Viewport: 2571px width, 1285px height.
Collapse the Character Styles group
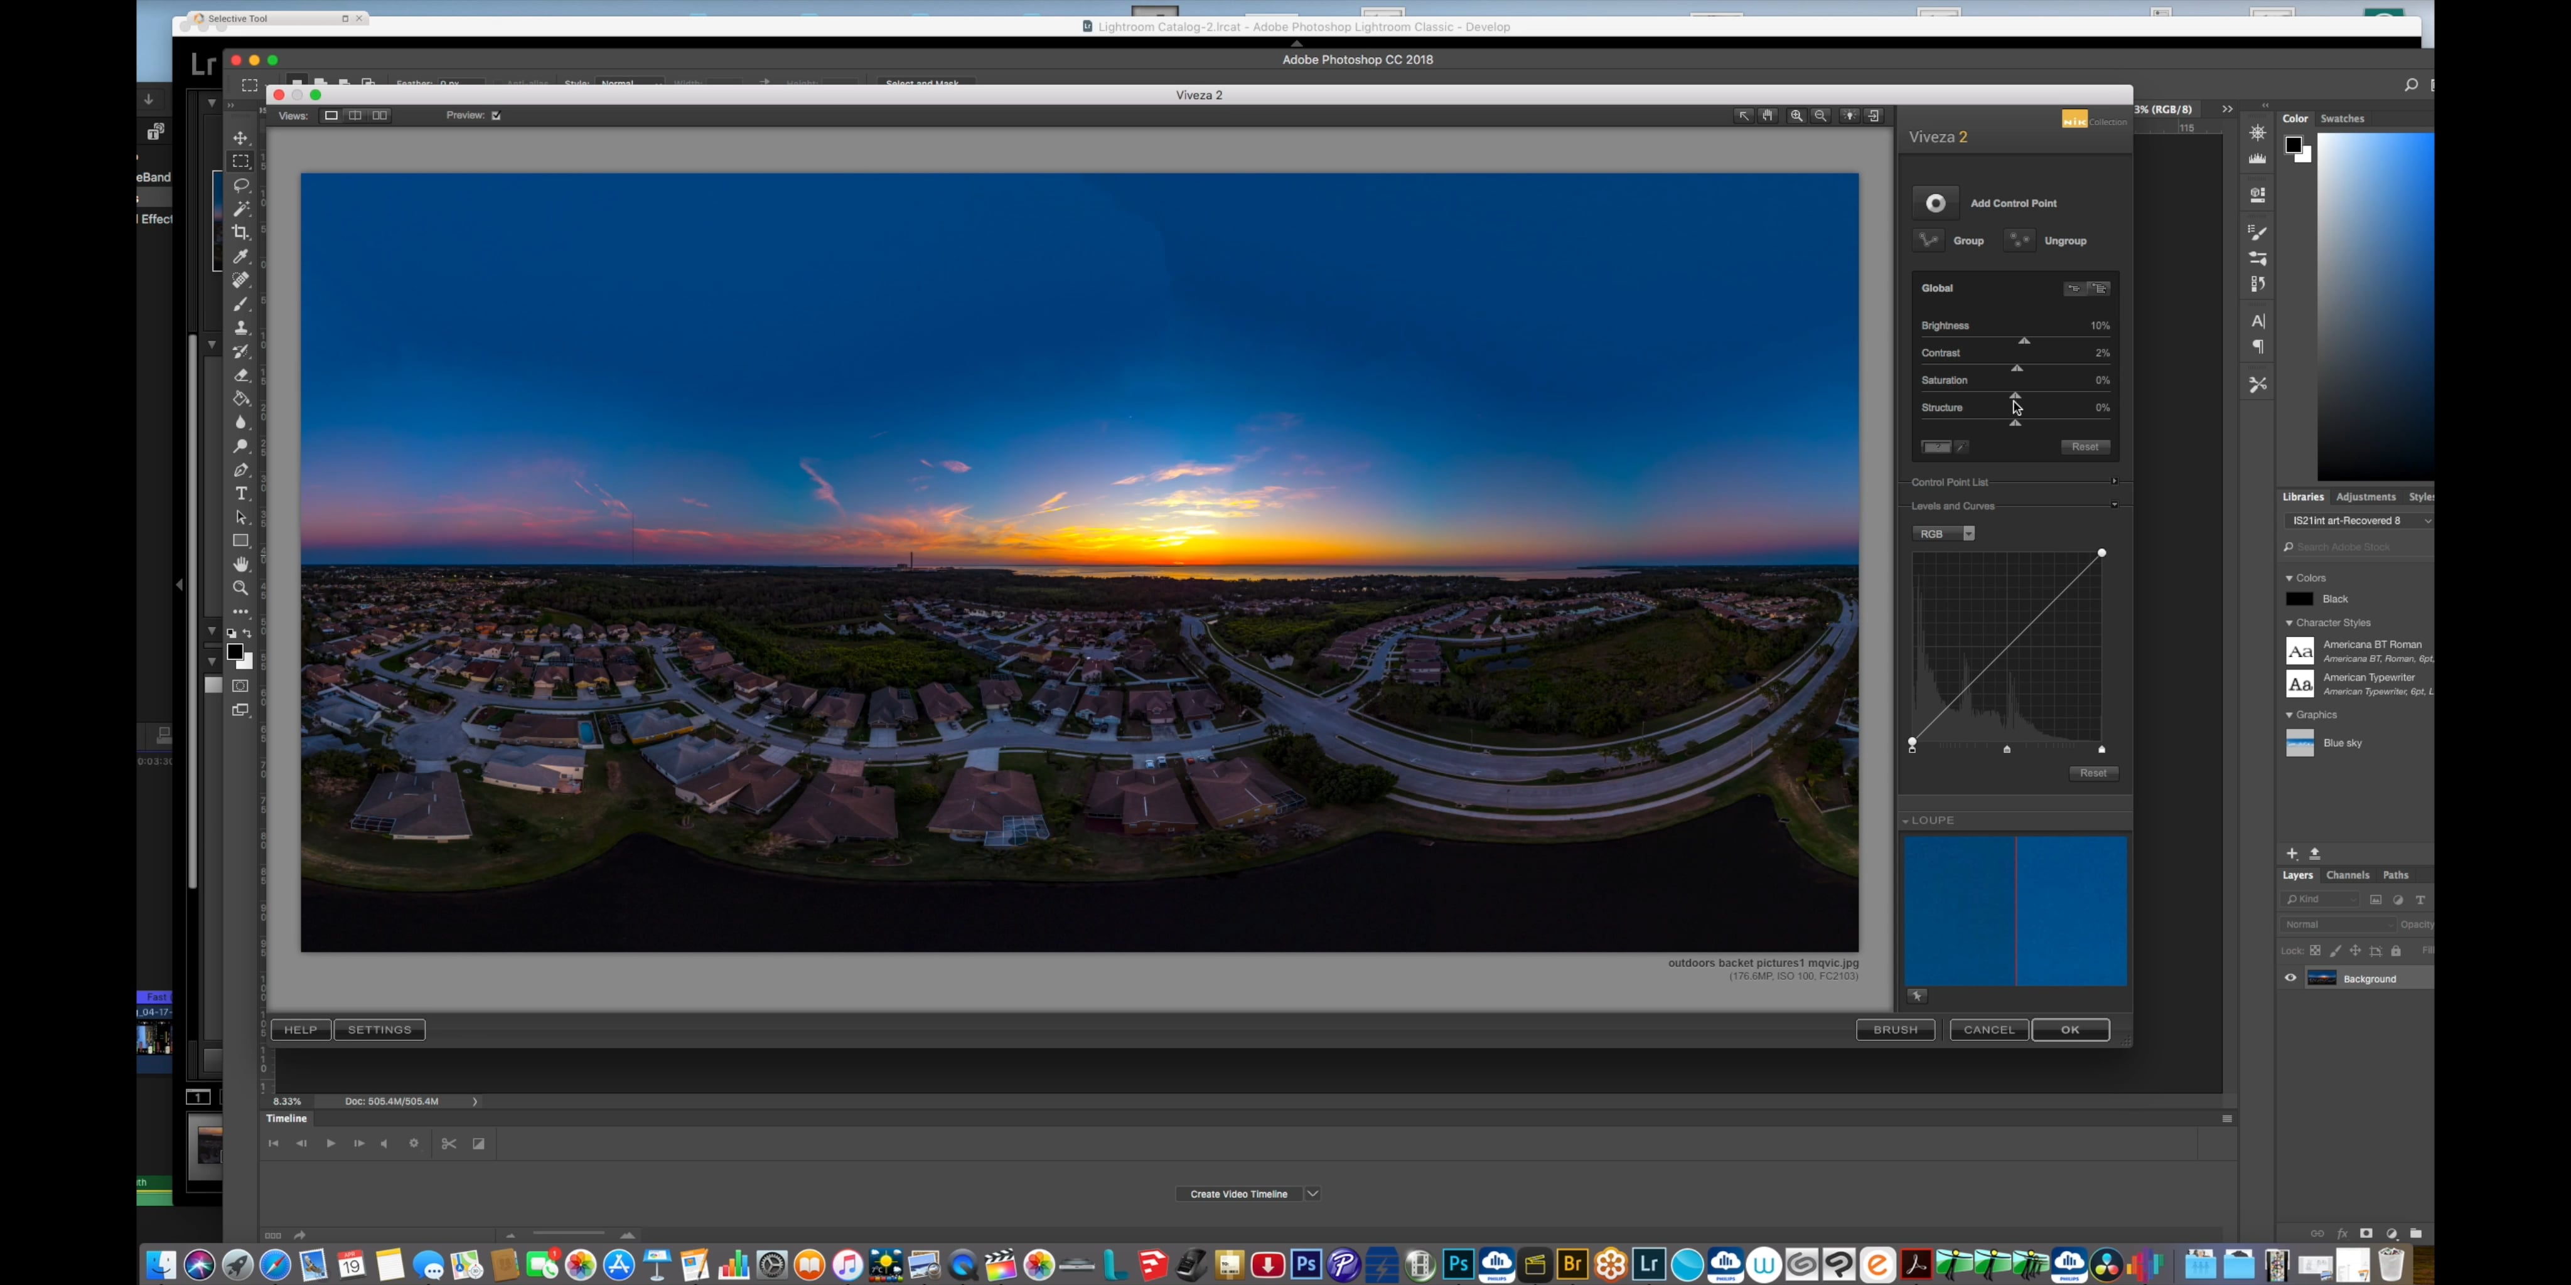(2290, 624)
